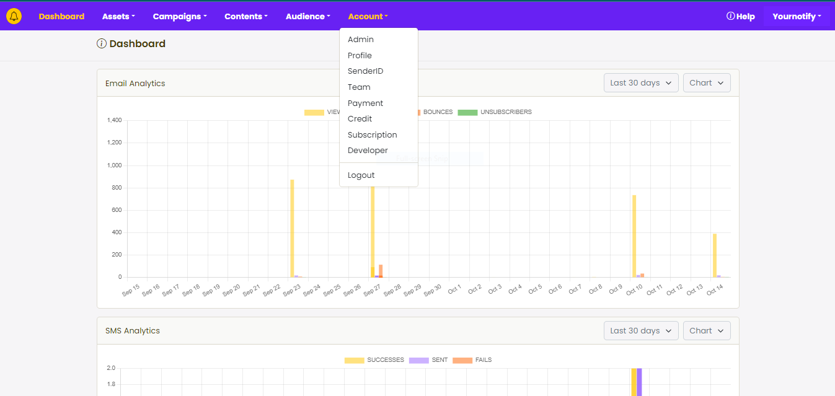Go to Dashboard in the top navigation bar
This screenshot has width=835, height=396.
[61, 17]
